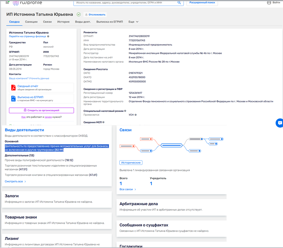
Task: Click the info icon next to Перейти на страницу физлица
Action: (48, 36)
